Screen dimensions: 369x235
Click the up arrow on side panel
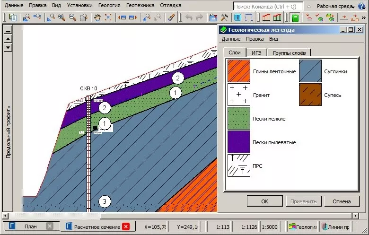(8, 39)
